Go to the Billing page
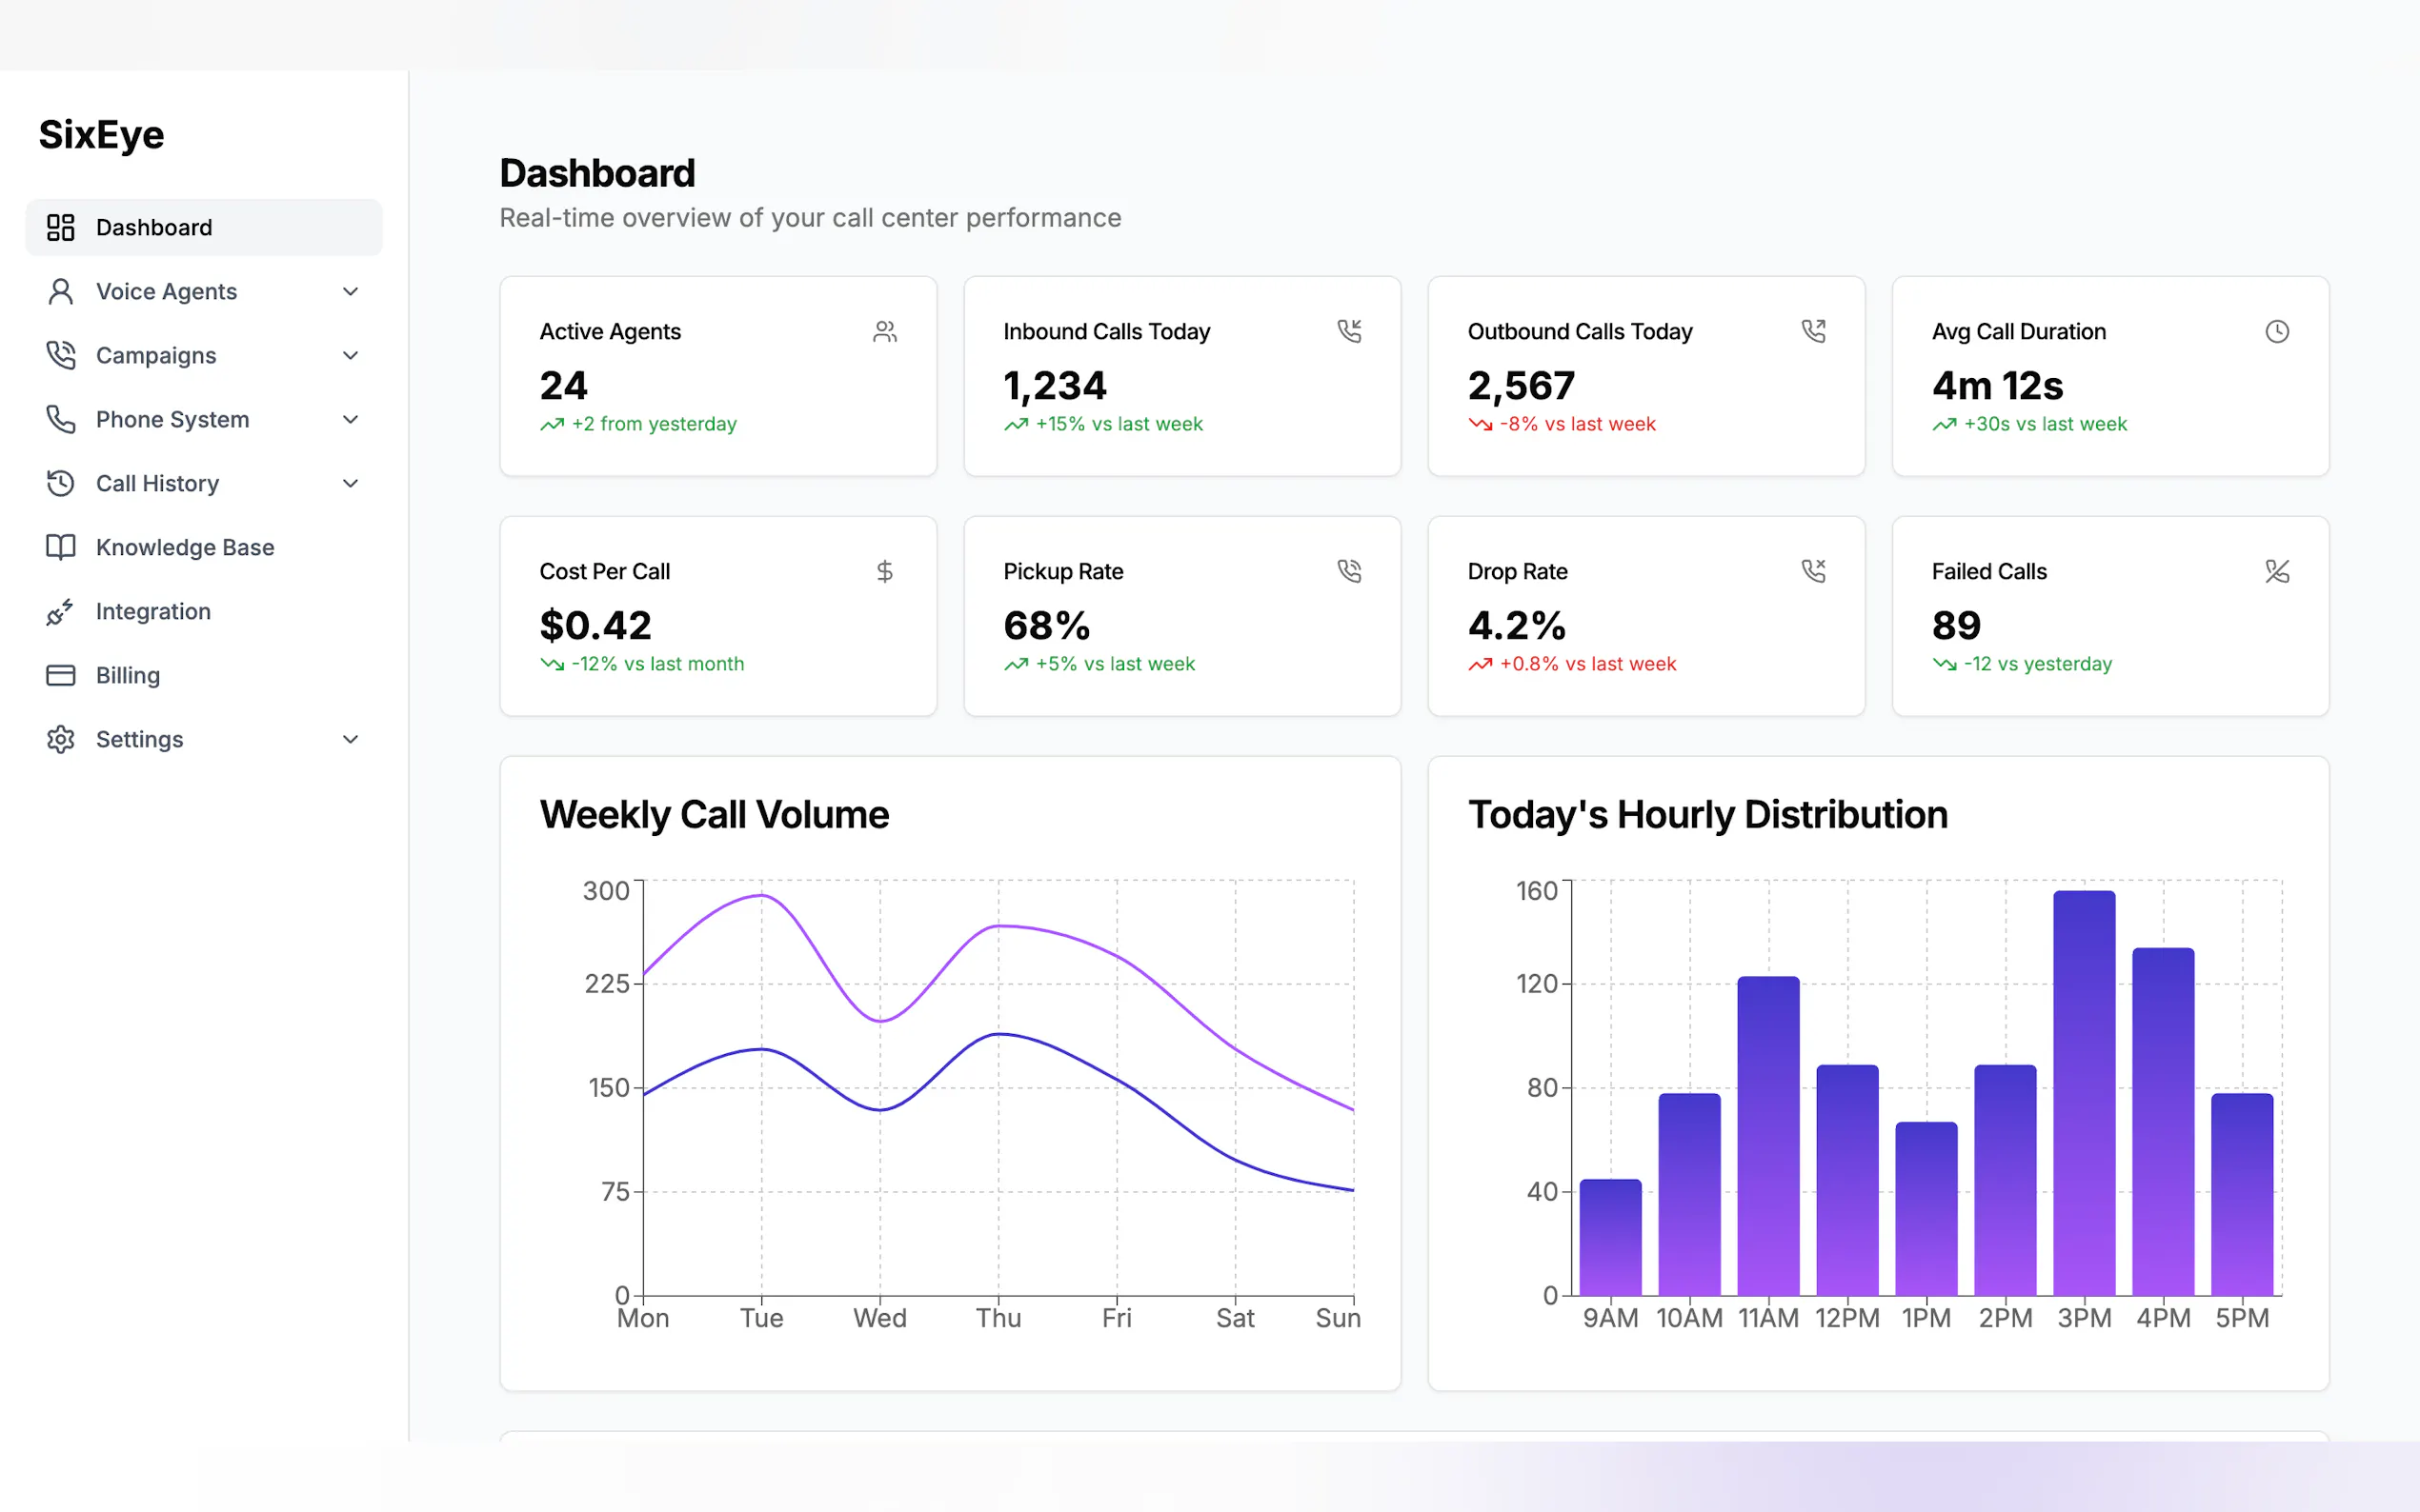 pos(128,675)
